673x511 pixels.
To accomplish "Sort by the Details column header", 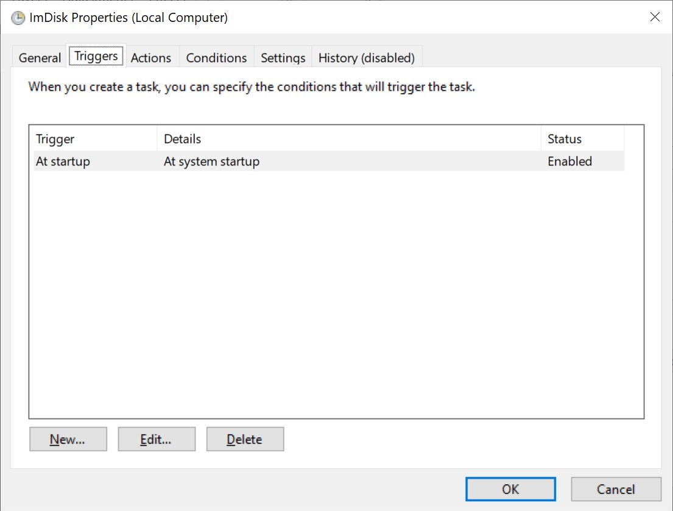I will click(x=349, y=139).
